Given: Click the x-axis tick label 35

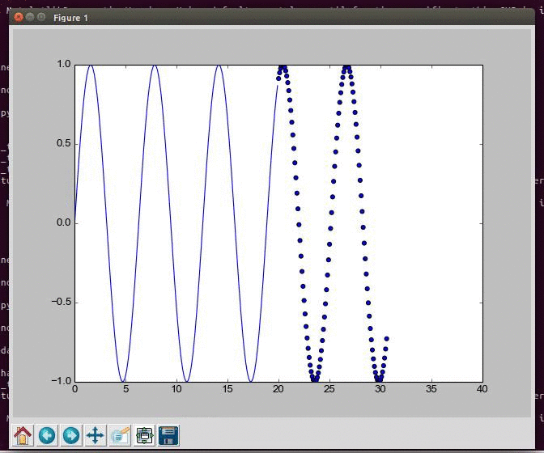Looking at the screenshot, I should click(x=431, y=389).
